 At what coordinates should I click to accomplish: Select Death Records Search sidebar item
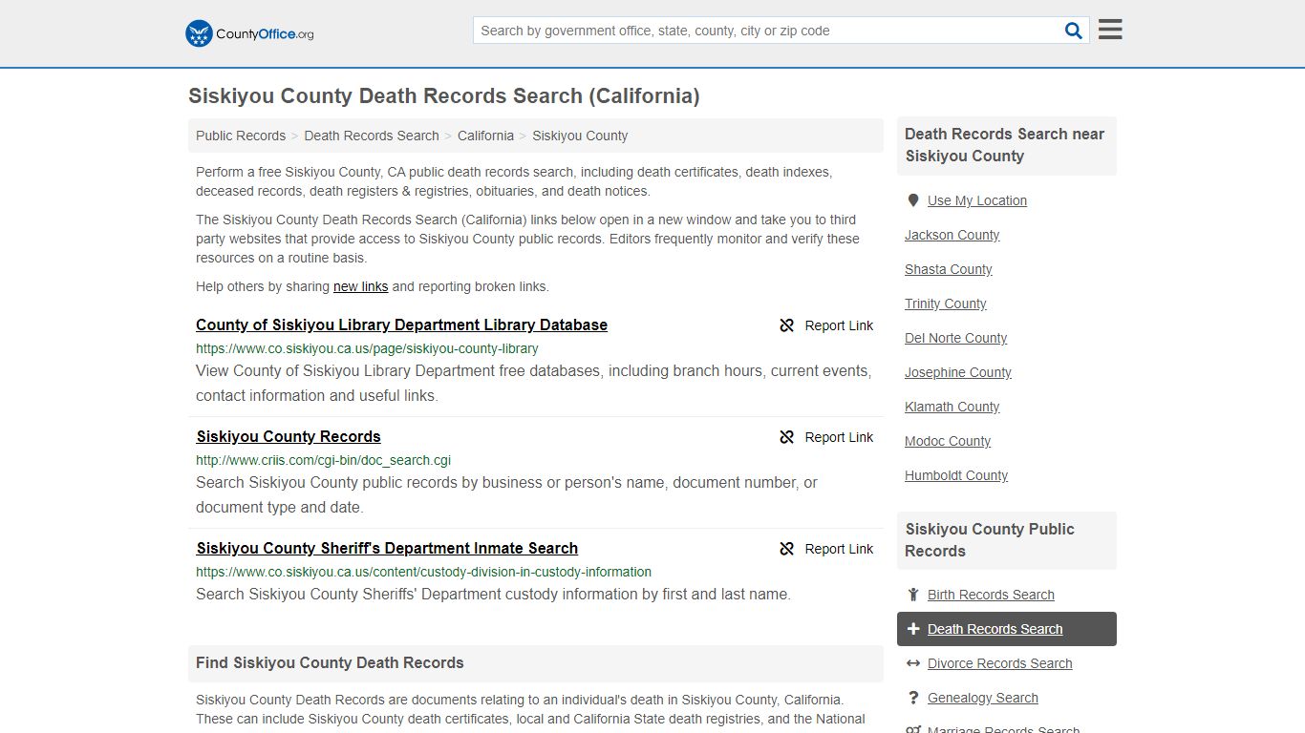[x=1007, y=629]
